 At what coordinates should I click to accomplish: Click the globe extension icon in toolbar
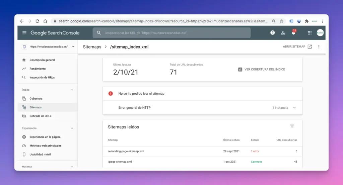point(299,21)
